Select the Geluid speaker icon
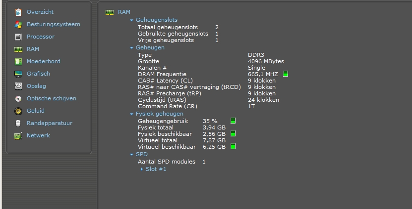Viewport: 412px width, 209px height. tap(18, 111)
